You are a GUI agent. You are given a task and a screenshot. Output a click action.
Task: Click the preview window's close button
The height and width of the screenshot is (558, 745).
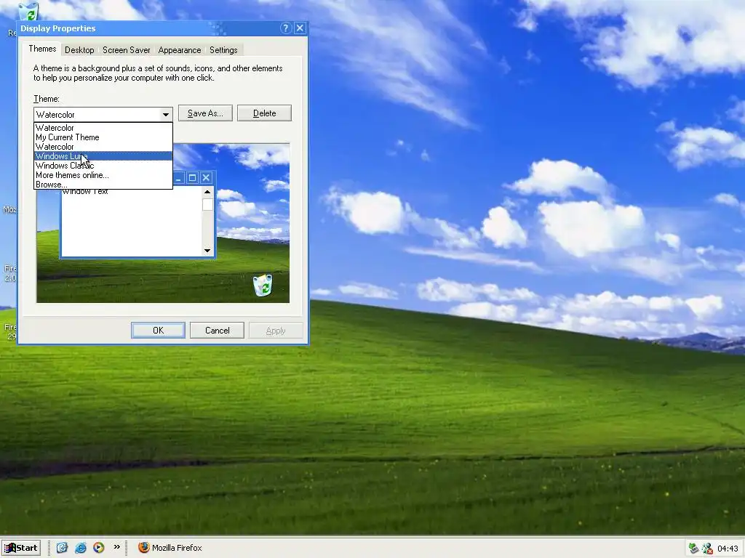(206, 177)
